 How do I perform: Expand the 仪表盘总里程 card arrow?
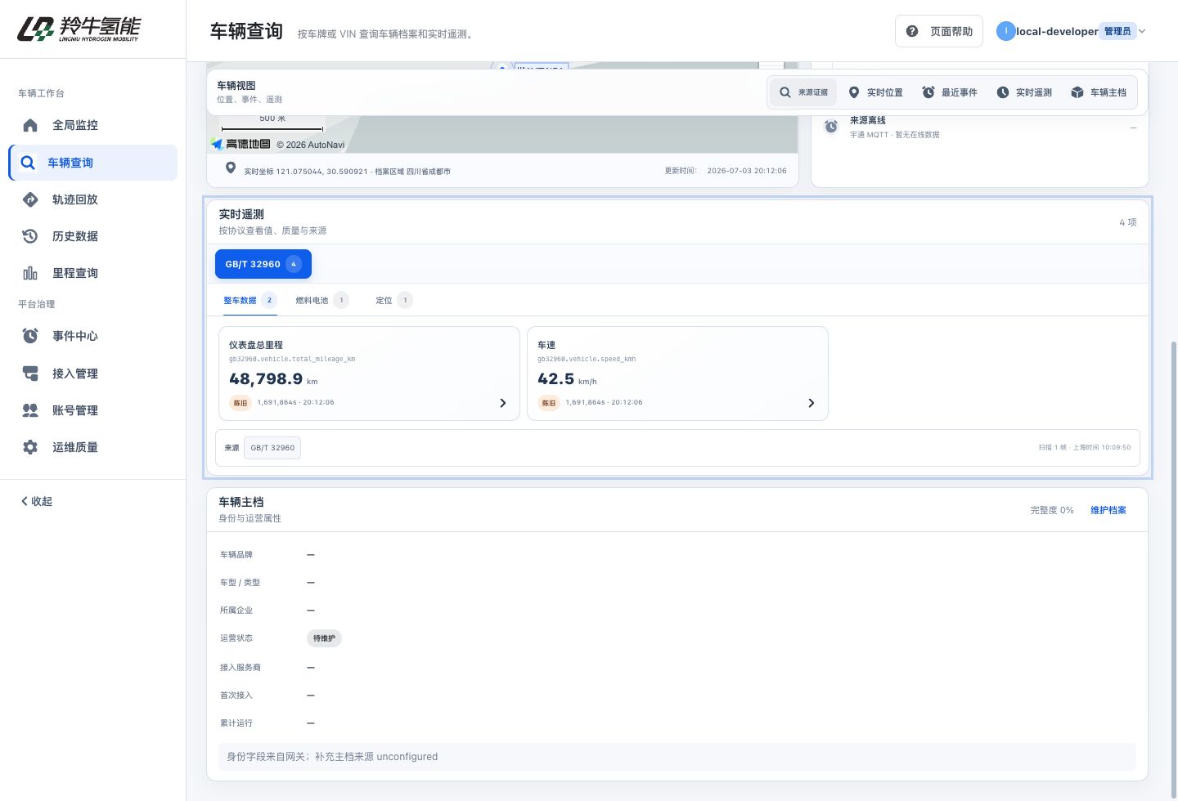click(x=503, y=403)
